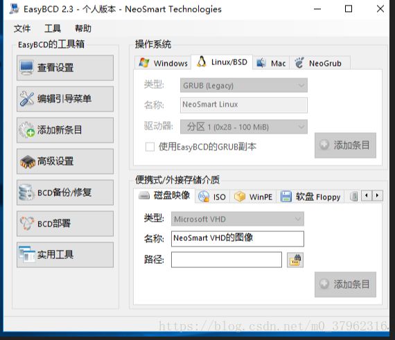Screen dimensions: 395x340
Task: Open the 文件 (File) menu
Action: click(x=22, y=28)
